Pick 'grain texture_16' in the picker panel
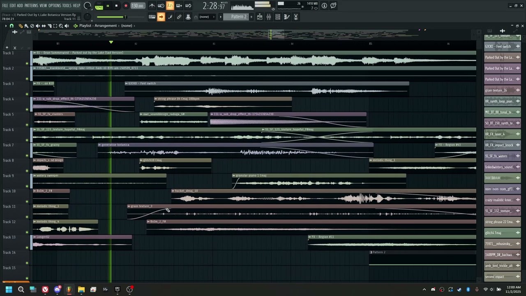 click(x=503, y=90)
